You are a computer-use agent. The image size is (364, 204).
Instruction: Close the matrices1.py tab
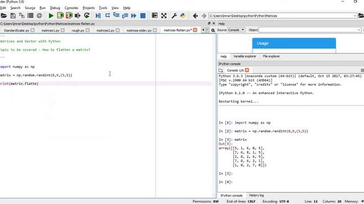point(63,30)
